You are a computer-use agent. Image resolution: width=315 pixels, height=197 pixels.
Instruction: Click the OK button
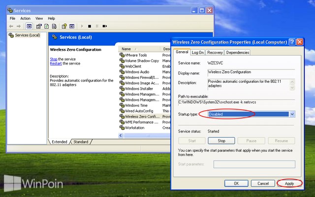point(236,183)
